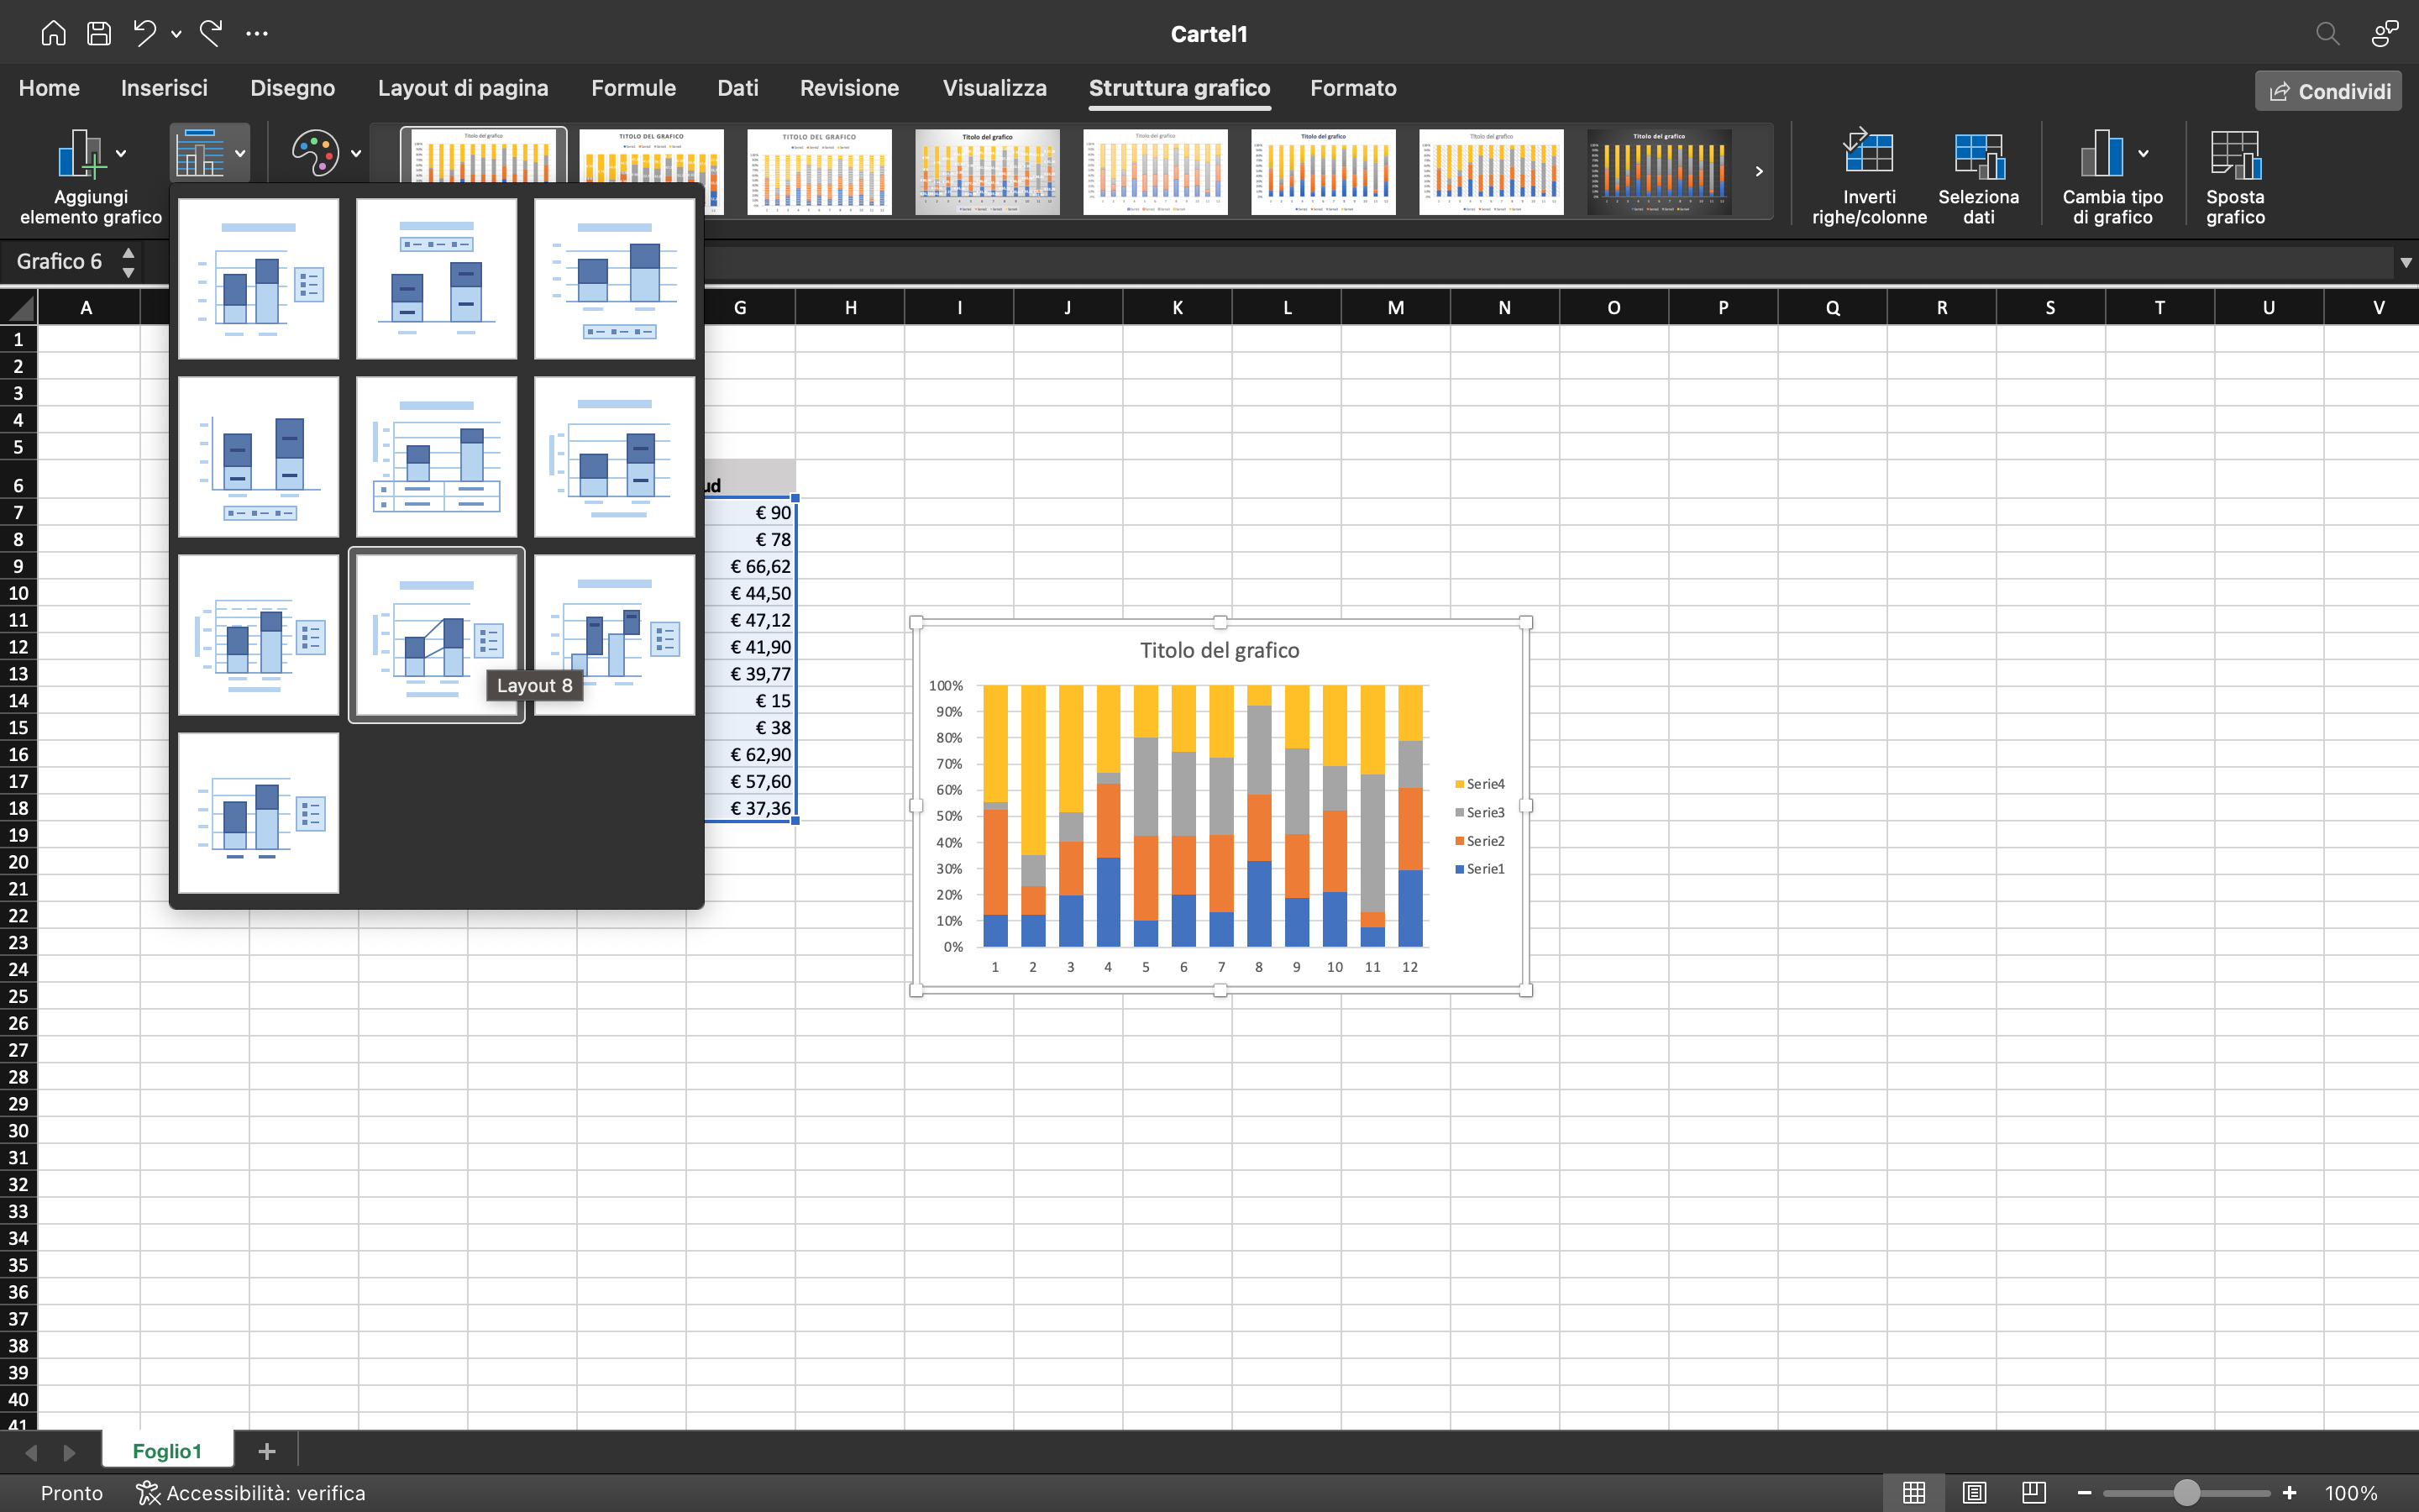
Task: Undo the last action
Action: point(146,33)
